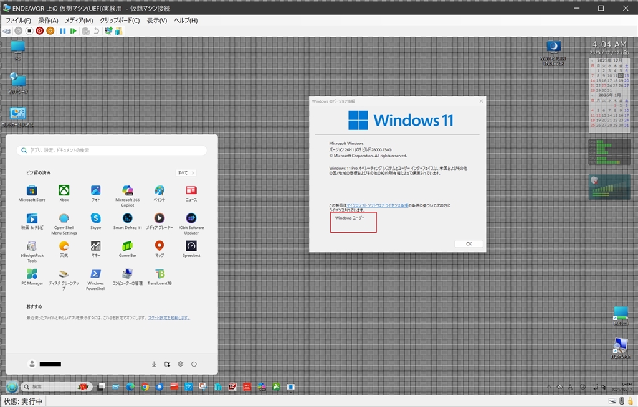Open IObit Software Updater
This screenshot has width=638, height=407.
[191, 224]
